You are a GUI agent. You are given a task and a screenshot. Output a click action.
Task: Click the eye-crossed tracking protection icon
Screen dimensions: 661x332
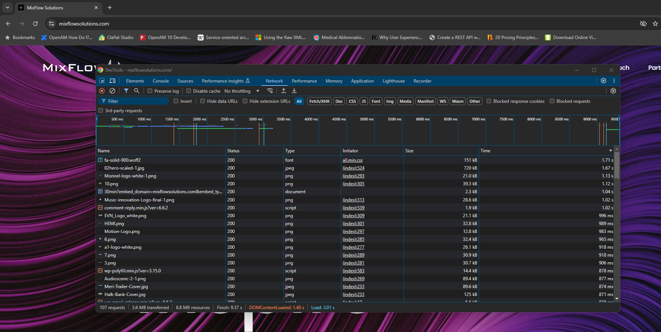pos(643,24)
